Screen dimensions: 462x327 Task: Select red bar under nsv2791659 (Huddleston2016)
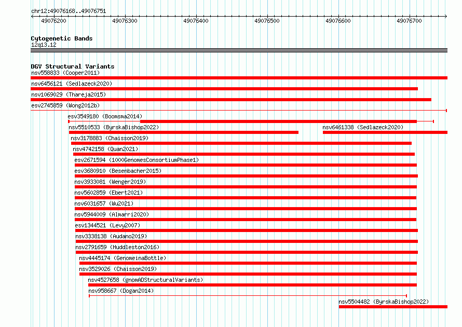247,252
